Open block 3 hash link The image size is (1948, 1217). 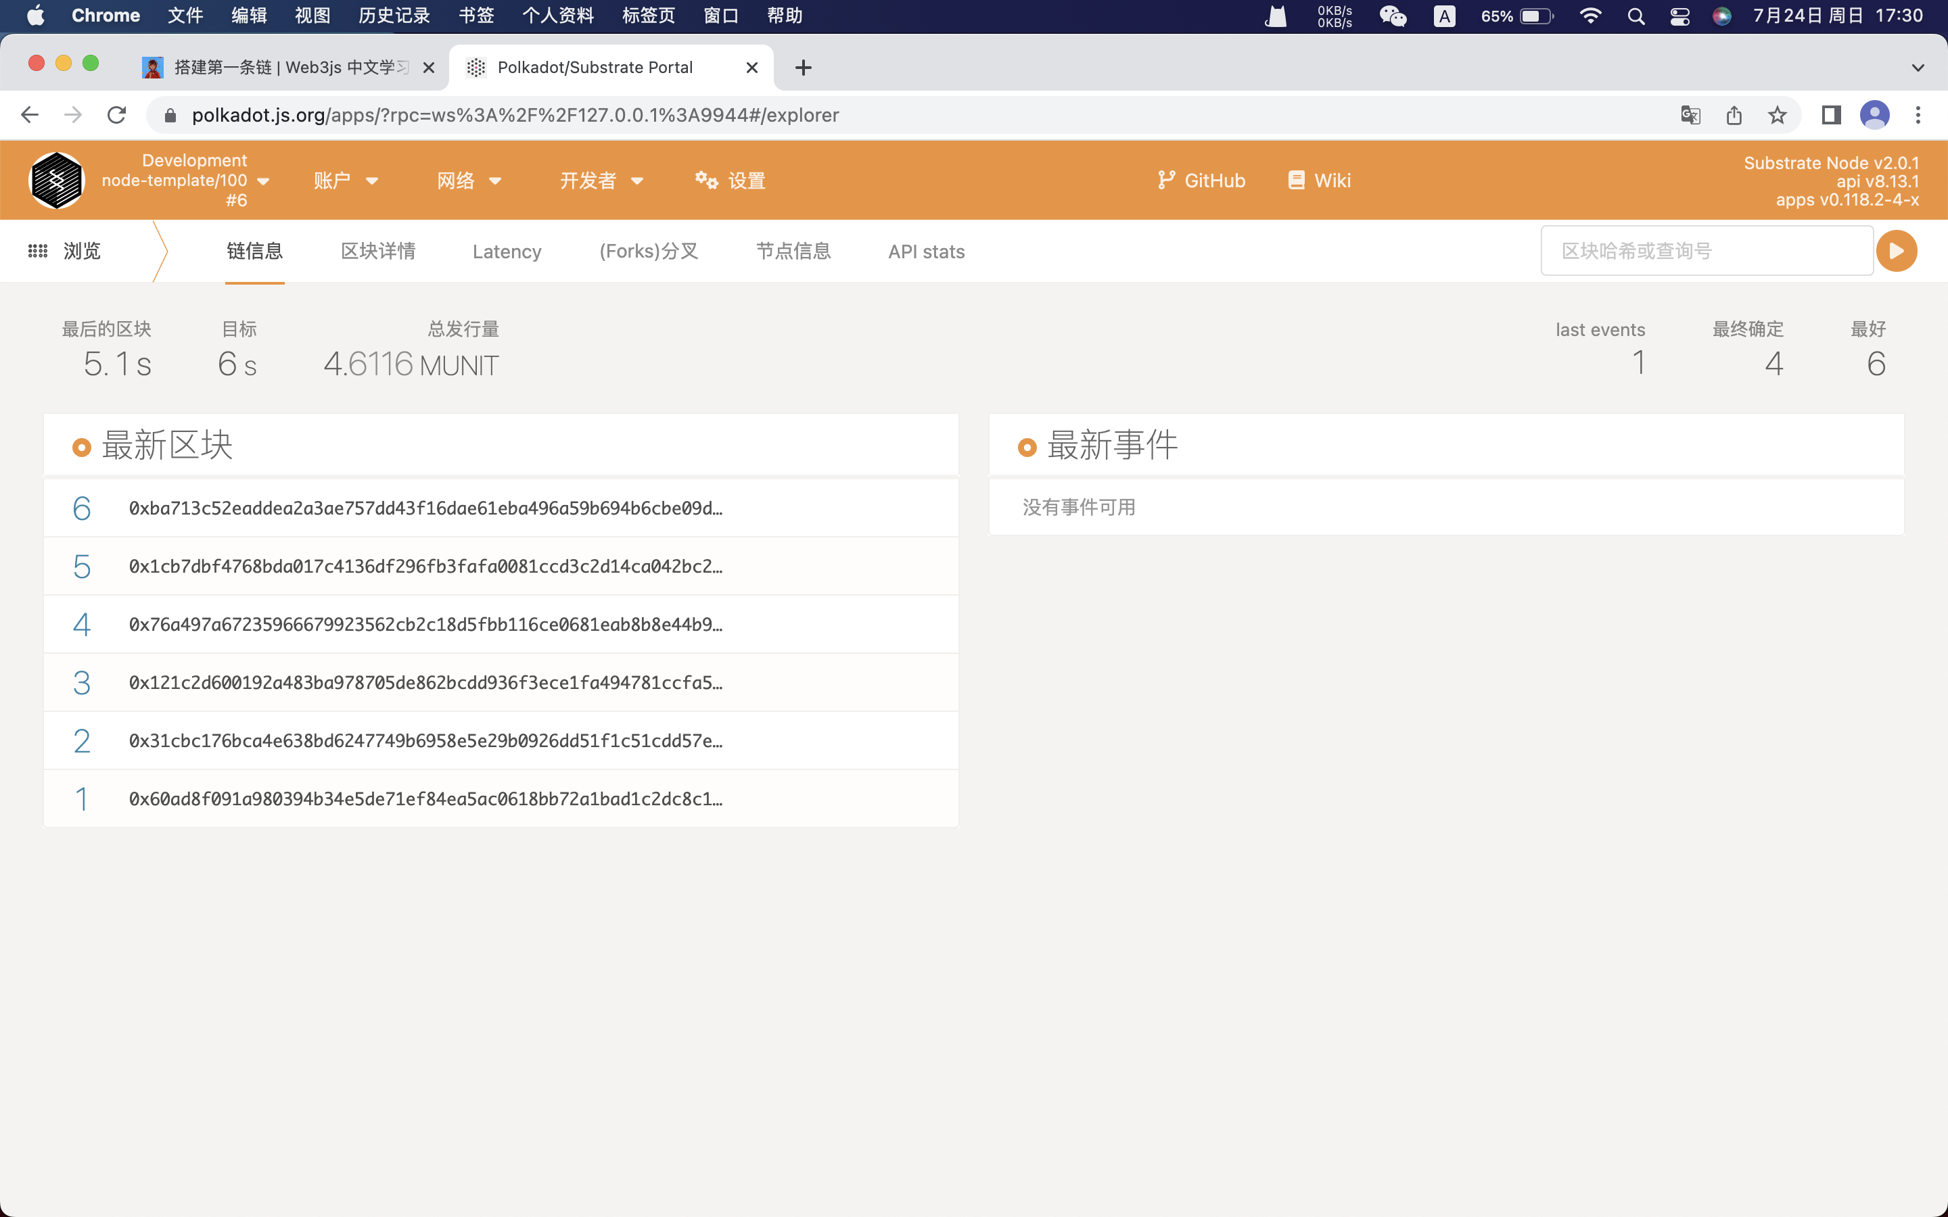[x=425, y=683]
